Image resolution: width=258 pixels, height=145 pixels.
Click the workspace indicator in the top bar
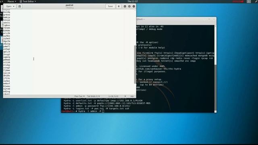point(249,1)
